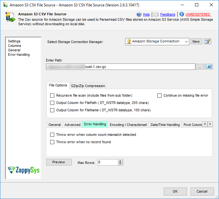Select the Error Handling tab

pyautogui.click(x=95, y=124)
